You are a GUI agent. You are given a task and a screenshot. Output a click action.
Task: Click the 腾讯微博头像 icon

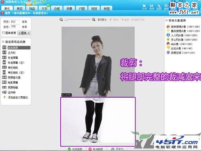(168, 31)
